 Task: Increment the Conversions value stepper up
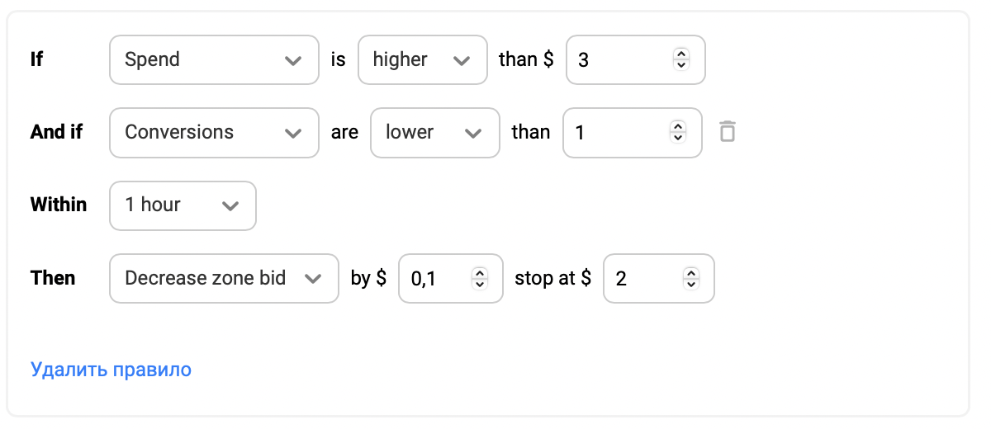[x=677, y=126]
